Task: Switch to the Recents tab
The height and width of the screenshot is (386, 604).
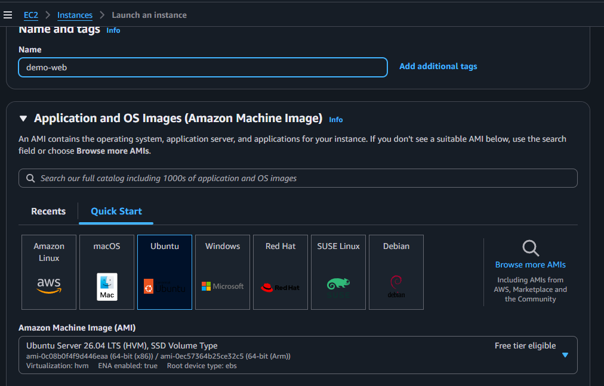Action: pyautogui.click(x=48, y=211)
